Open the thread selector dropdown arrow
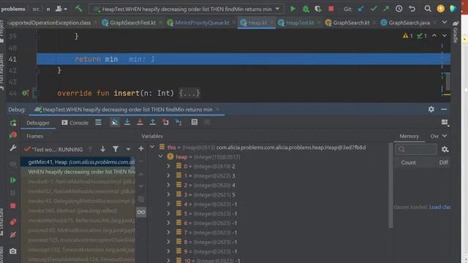The image size is (468, 263). click(x=128, y=149)
